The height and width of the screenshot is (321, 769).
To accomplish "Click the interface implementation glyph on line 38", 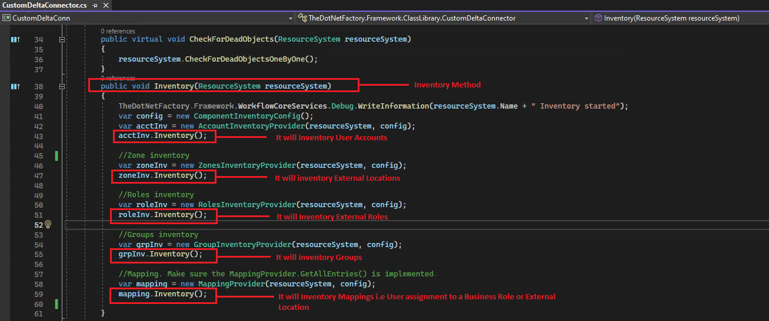I will pos(15,86).
